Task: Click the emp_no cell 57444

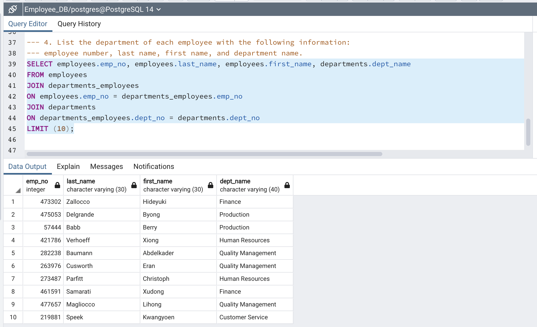Action: (43, 227)
